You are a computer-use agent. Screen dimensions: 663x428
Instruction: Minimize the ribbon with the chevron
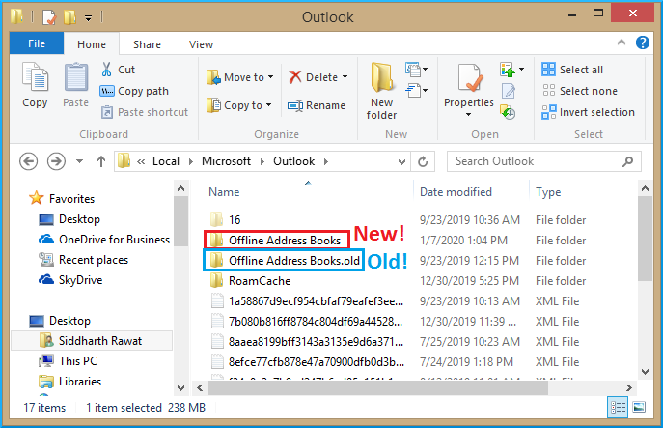(x=622, y=43)
